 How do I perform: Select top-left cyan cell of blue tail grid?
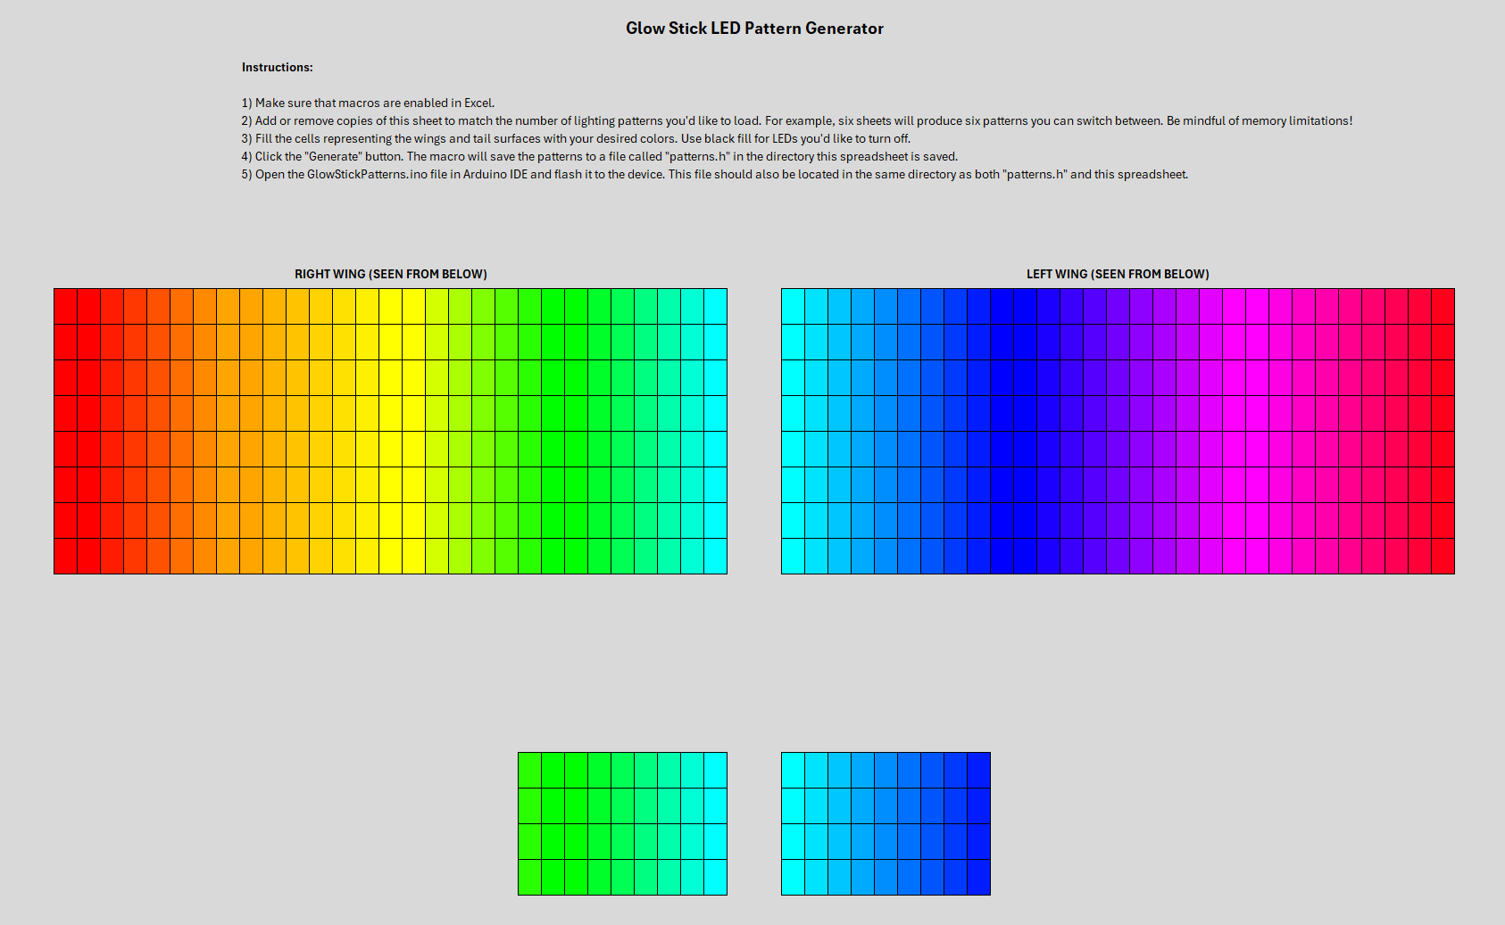coord(794,771)
